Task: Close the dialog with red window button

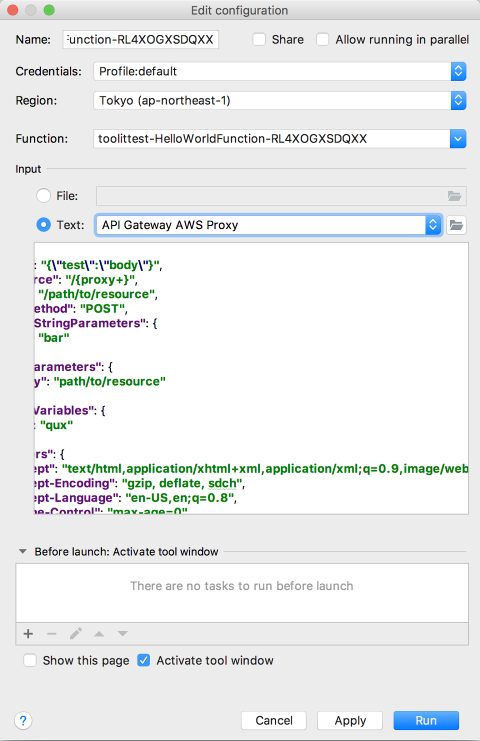Action: (x=12, y=10)
